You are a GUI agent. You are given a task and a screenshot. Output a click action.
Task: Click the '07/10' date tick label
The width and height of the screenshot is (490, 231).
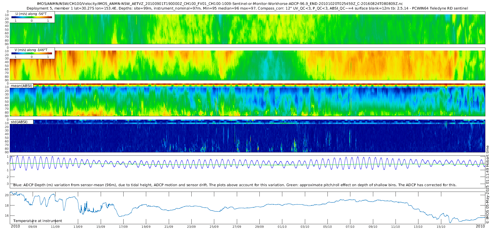(x=350, y=227)
